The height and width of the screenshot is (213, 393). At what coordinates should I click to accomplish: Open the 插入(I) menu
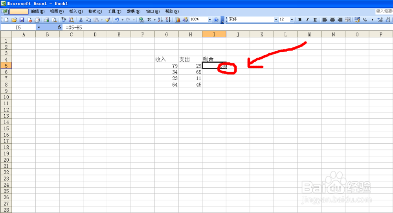76,11
